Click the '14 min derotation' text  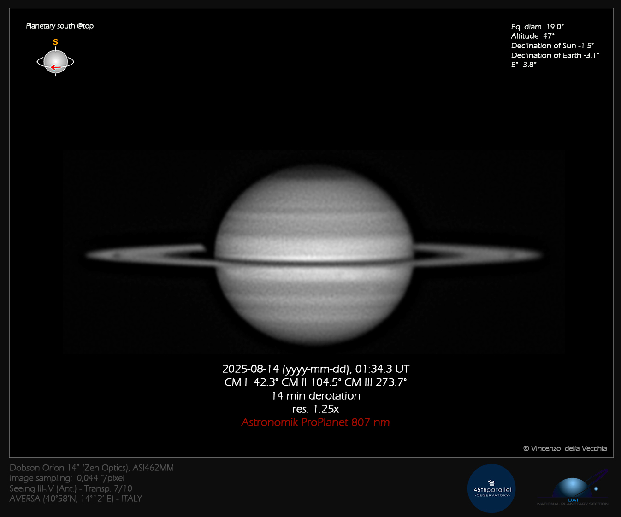(315, 396)
